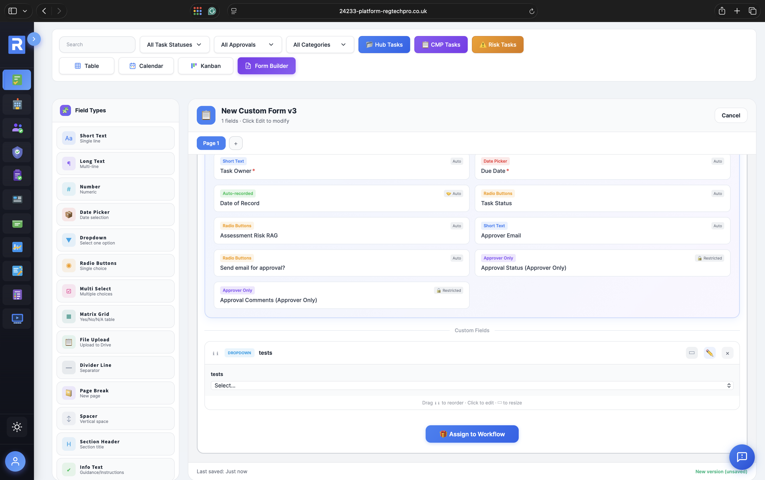Viewport: 765px width, 480px height.
Task: Reload page in Safari address bar
Action: coord(532,11)
